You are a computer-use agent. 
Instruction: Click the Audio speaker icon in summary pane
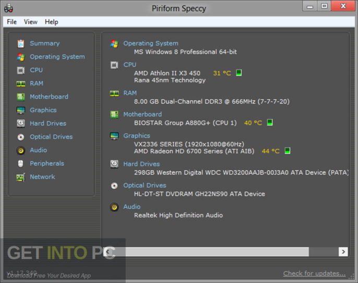tap(114, 207)
